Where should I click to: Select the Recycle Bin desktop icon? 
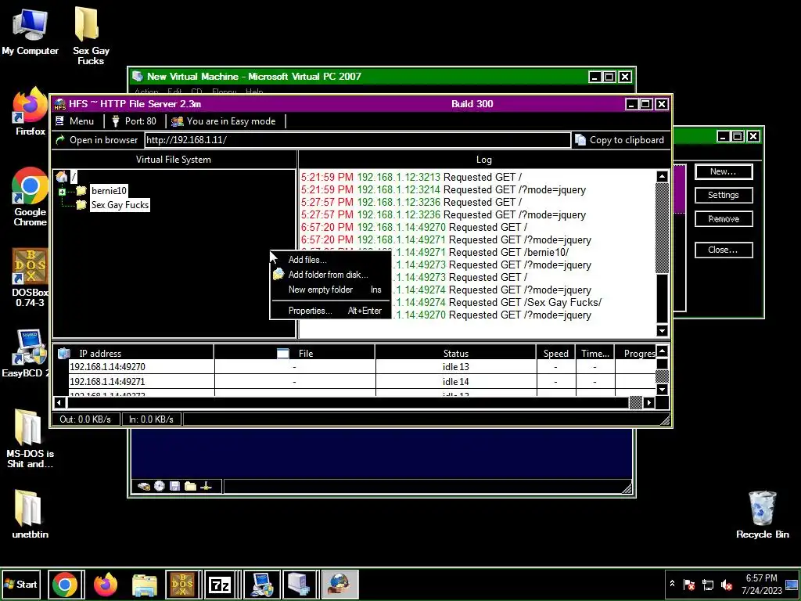(762, 515)
